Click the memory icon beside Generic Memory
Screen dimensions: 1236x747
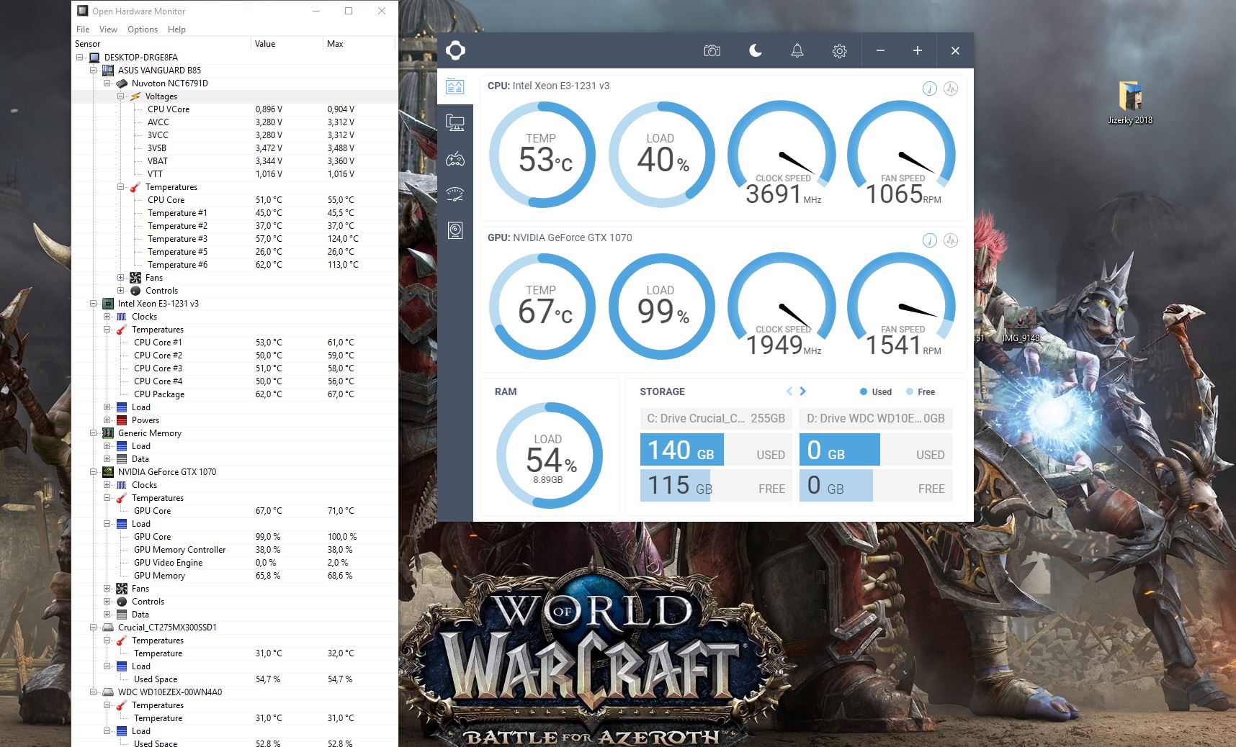(x=108, y=433)
